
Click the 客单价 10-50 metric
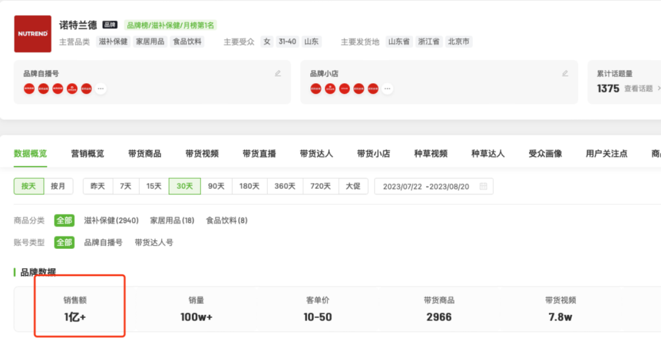[x=318, y=309]
